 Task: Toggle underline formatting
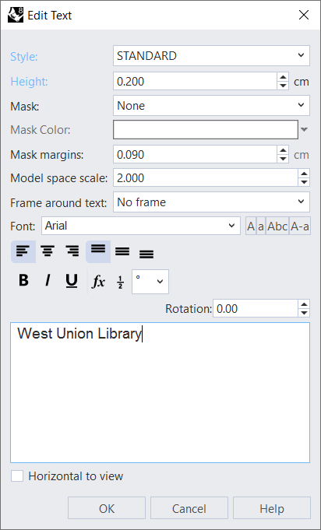72,280
